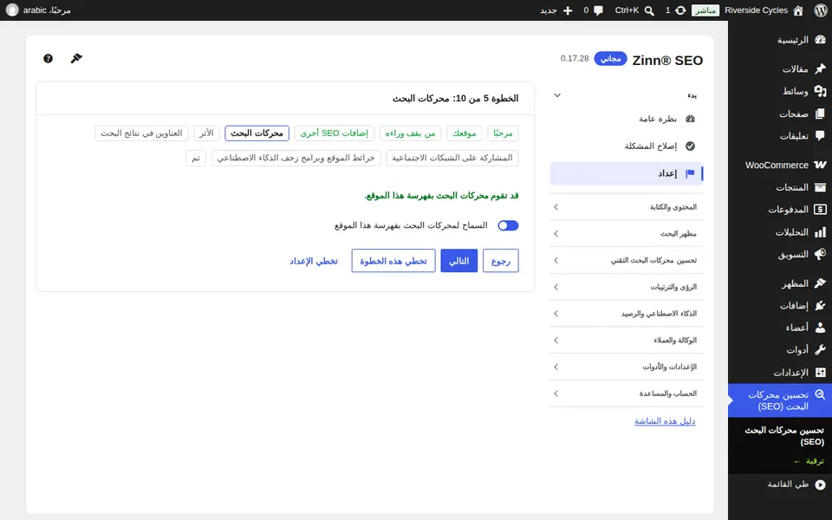Viewport: 832px width, 520px height.
Task: Select the مرحبًا wizard step tab
Action: [503, 133]
